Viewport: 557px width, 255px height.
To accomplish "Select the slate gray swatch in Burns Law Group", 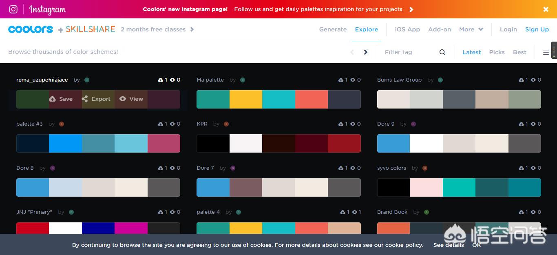I will point(459,100).
